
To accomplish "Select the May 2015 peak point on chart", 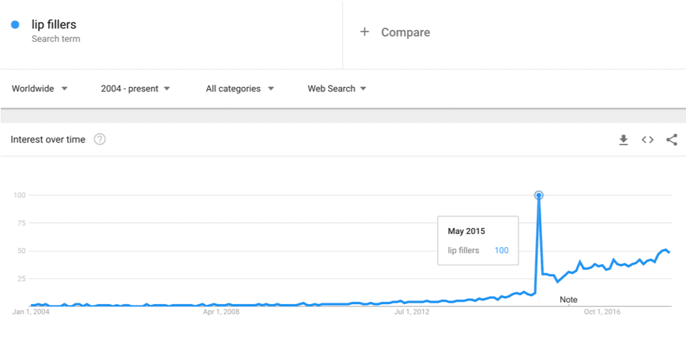I will pyautogui.click(x=539, y=195).
